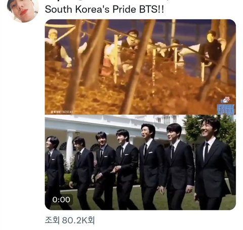Open the 조회 80.2K회 view count

tap(70, 220)
